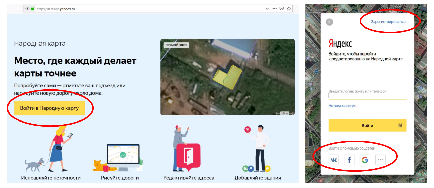The height and width of the screenshot is (188, 434).
Task: Click the green padlock security icon
Action: [33, 9]
